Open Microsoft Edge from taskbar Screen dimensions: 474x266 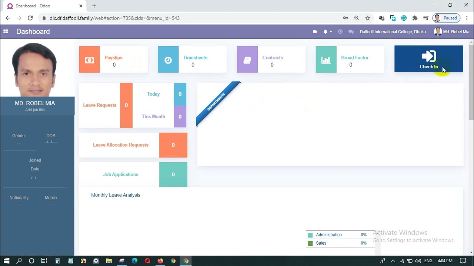click(135, 261)
